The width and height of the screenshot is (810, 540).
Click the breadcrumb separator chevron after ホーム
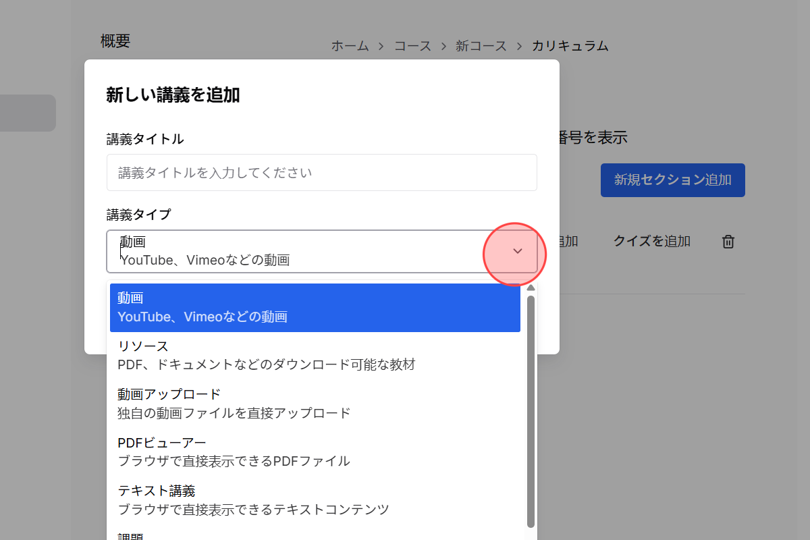tap(382, 46)
